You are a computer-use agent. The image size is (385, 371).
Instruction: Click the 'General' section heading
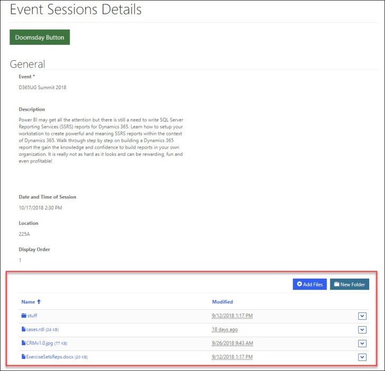pos(27,64)
